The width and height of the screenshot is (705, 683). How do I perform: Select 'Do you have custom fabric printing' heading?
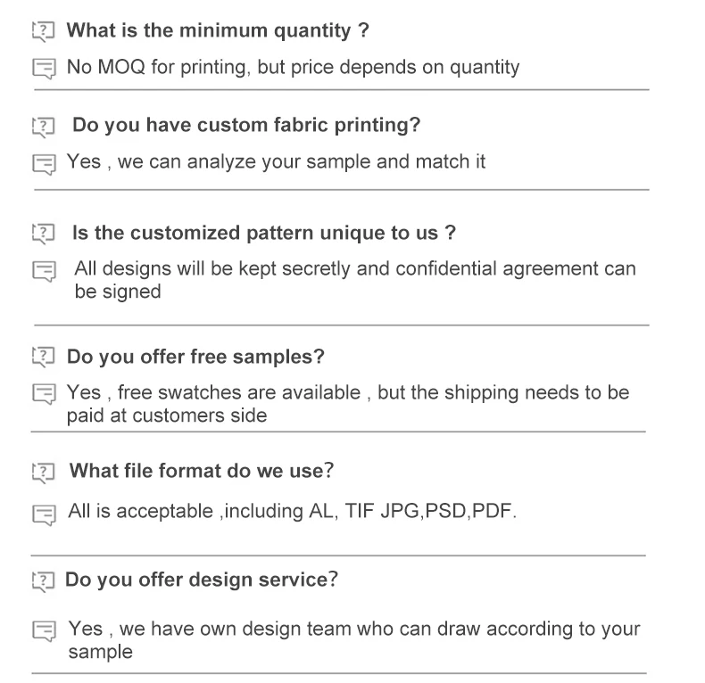[x=245, y=126]
